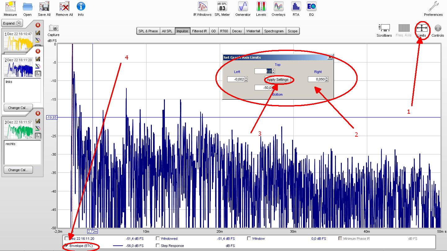Click the SPL offset icon of measurement 2

click(38, 66)
